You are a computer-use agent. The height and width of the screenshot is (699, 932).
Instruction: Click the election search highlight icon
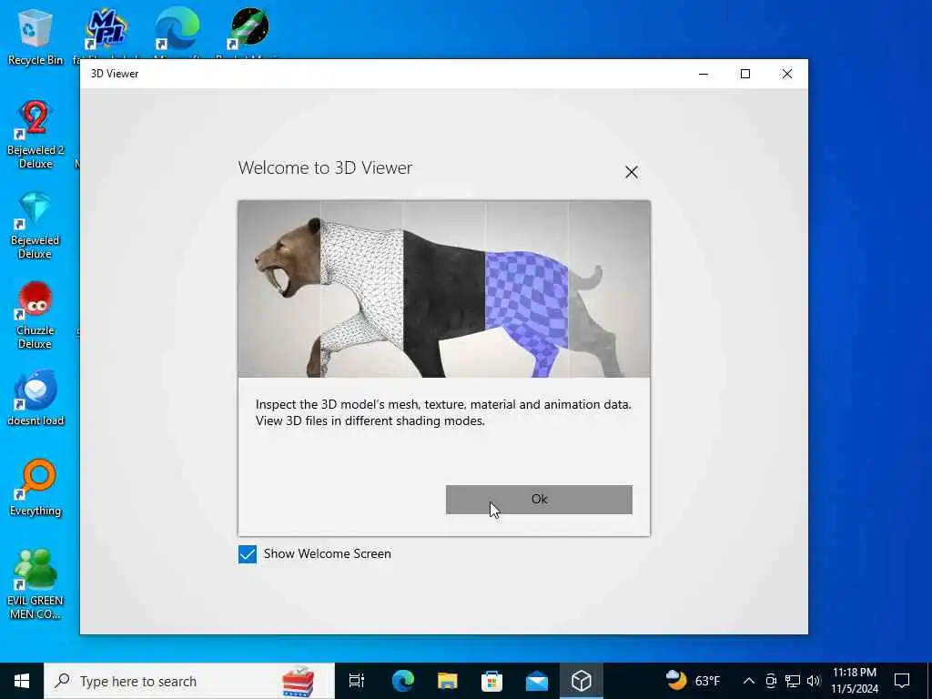pos(299,681)
